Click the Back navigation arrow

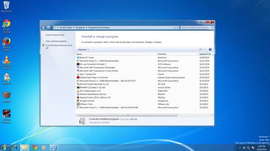point(43,28)
